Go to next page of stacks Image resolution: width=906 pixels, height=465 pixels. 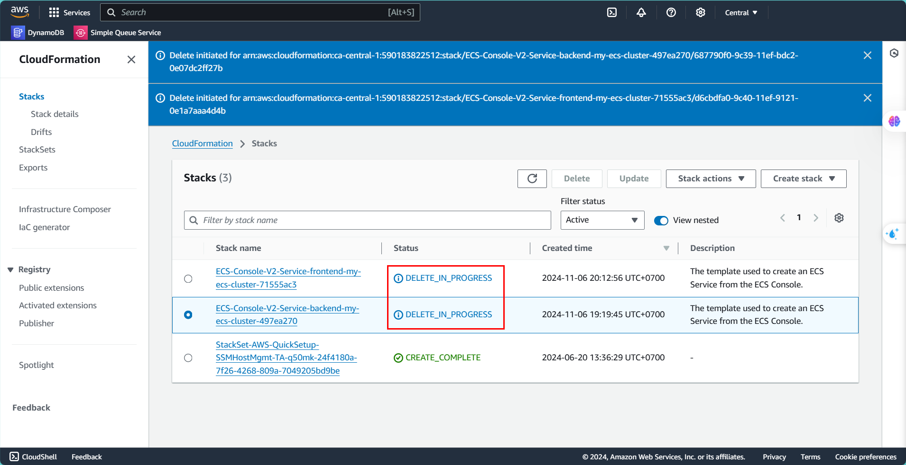tap(815, 218)
